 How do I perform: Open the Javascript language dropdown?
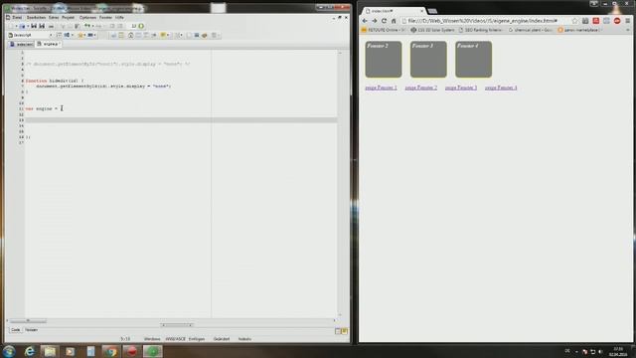click(x=31, y=35)
